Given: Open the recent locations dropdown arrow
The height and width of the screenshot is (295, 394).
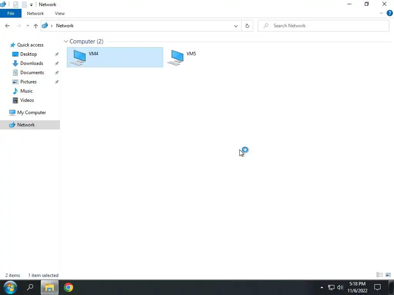Looking at the screenshot, I should (28, 26).
